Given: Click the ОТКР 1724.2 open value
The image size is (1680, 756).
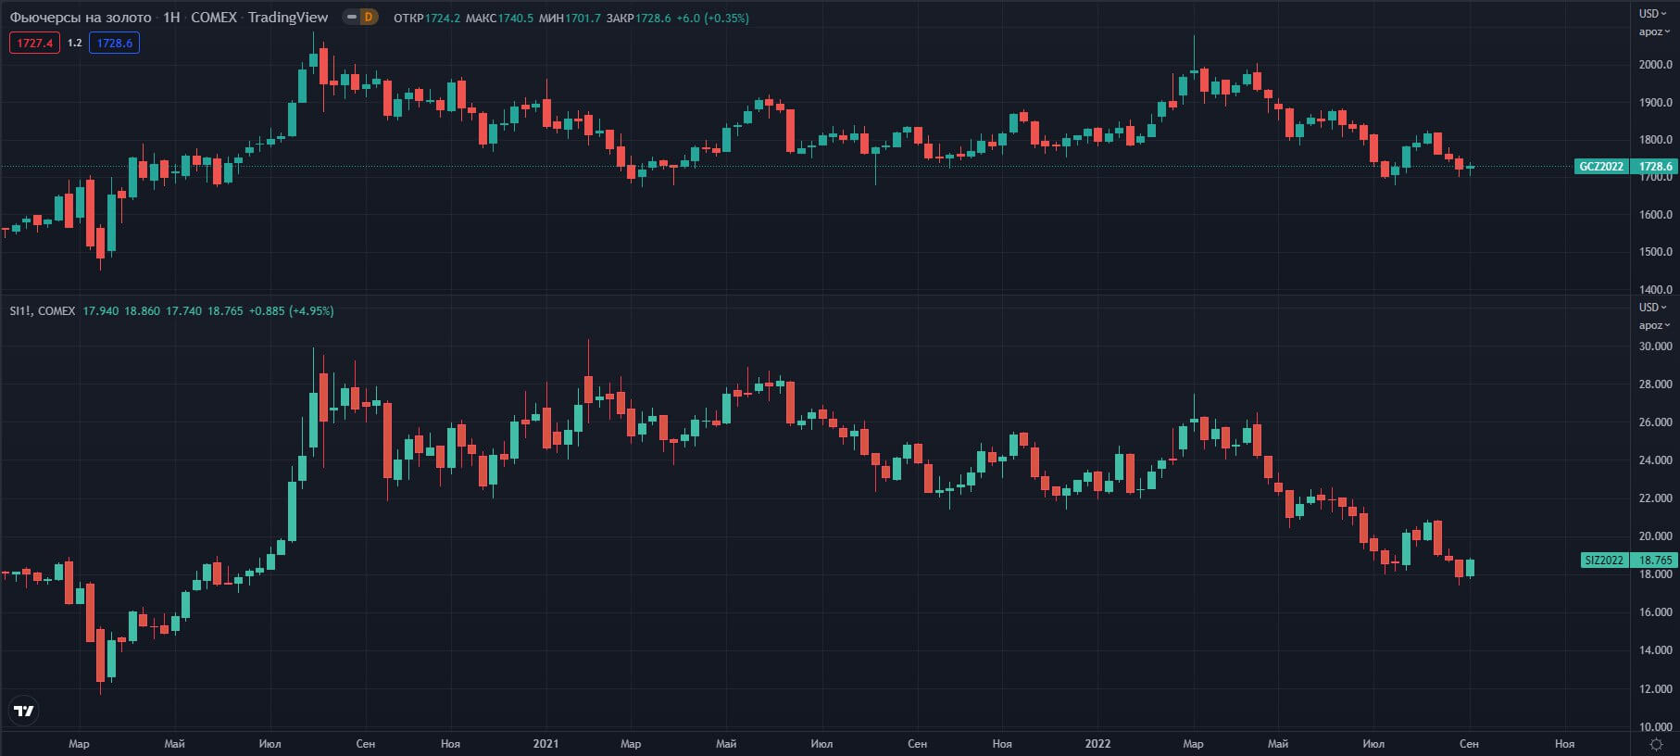Looking at the screenshot, I should click(x=426, y=18).
